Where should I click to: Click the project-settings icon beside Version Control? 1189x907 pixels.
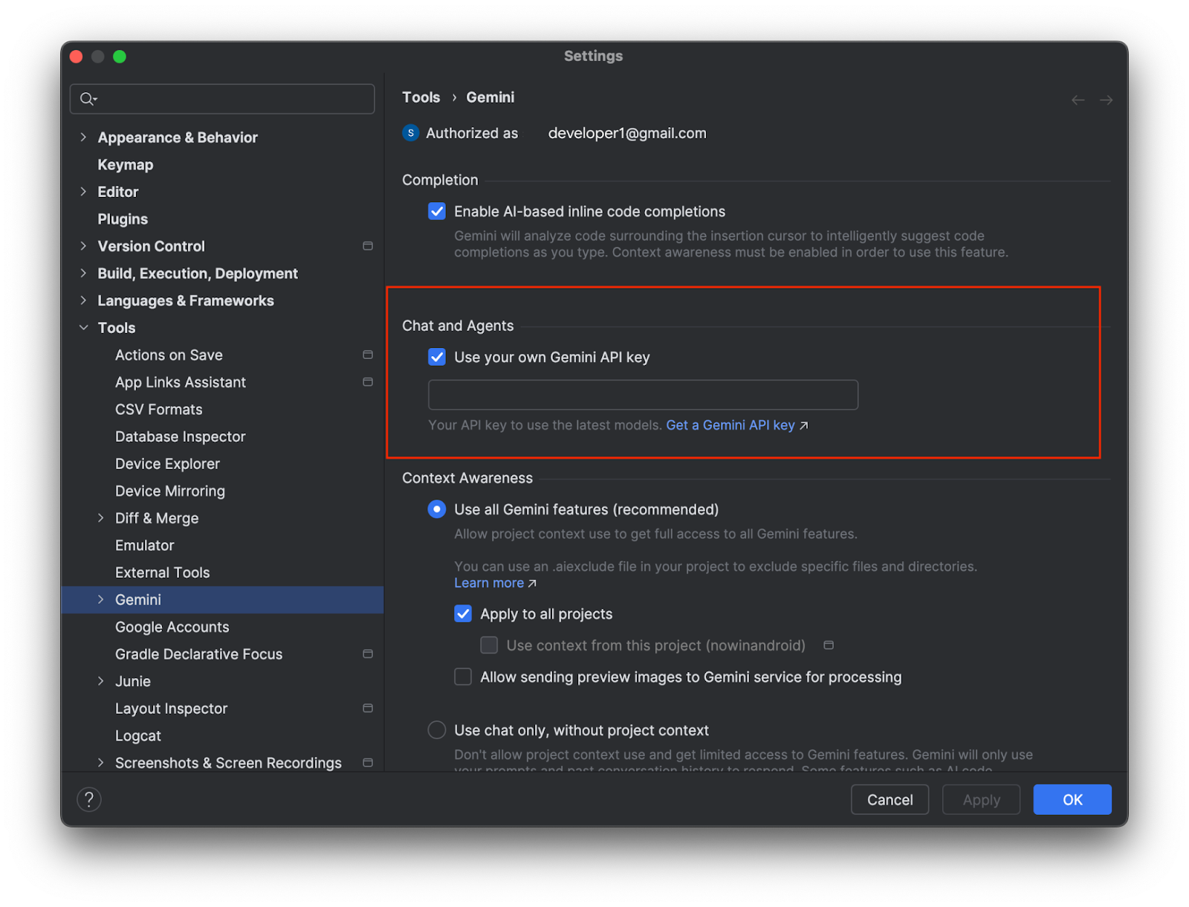point(368,245)
